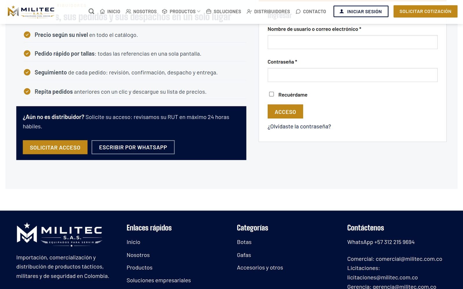Viewport: 463px width, 289px height.
Task: Click the chat bubble icon beside Contacto
Action: (x=298, y=11)
